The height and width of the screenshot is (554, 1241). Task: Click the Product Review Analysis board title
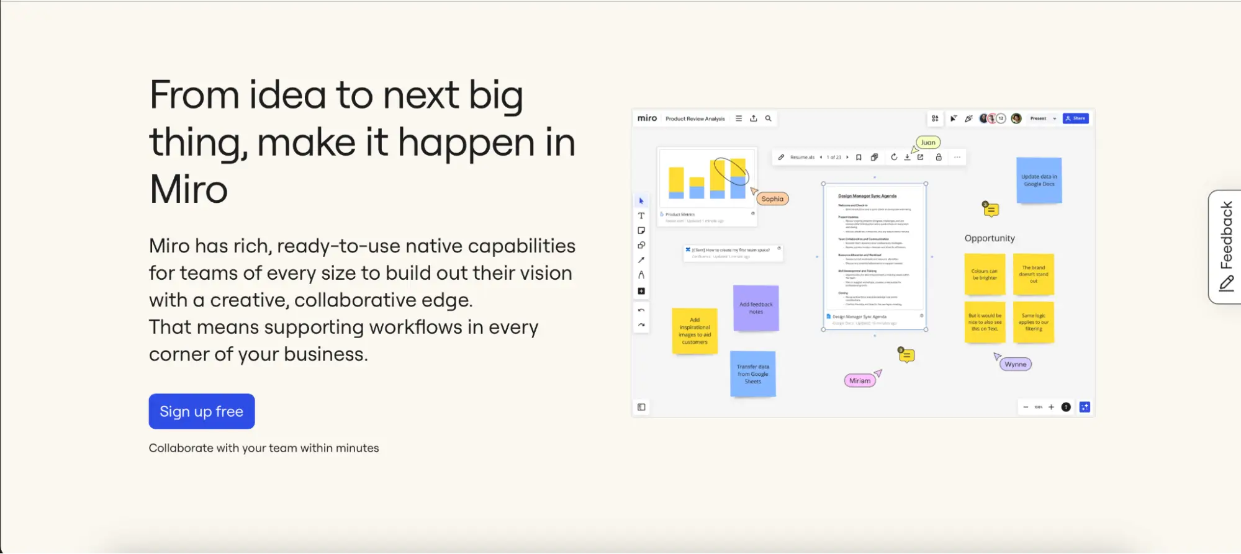coord(695,118)
